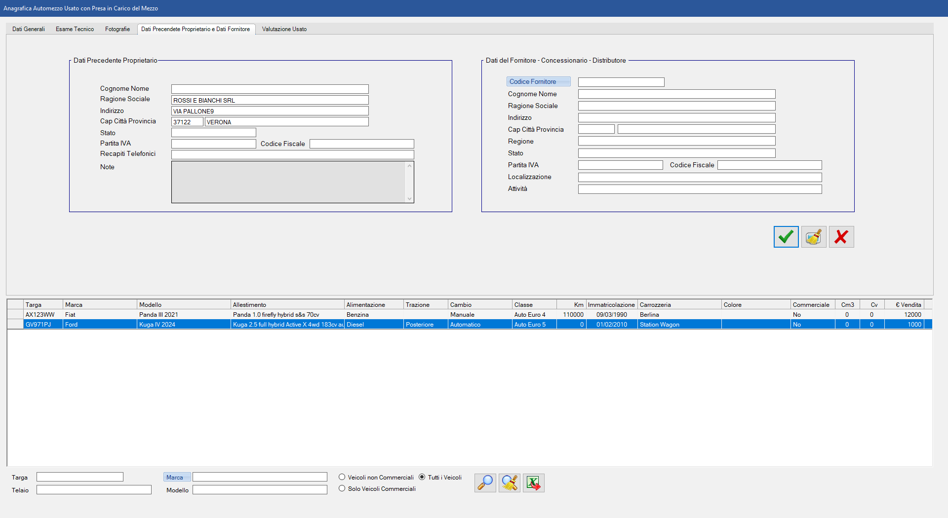The height and width of the screenshot is (518, 948).
Task: Click the supplier Partita IVA field
Action: [x=620, y=165]
